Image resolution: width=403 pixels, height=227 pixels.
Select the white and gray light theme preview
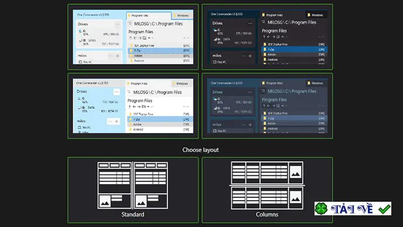(133, 106)
